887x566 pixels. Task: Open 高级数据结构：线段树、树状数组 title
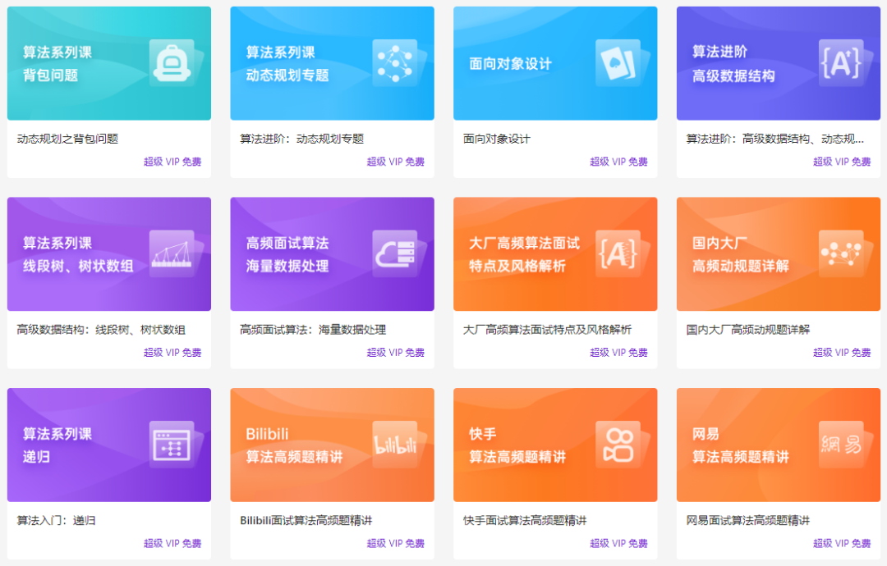[x=101, y=330]
